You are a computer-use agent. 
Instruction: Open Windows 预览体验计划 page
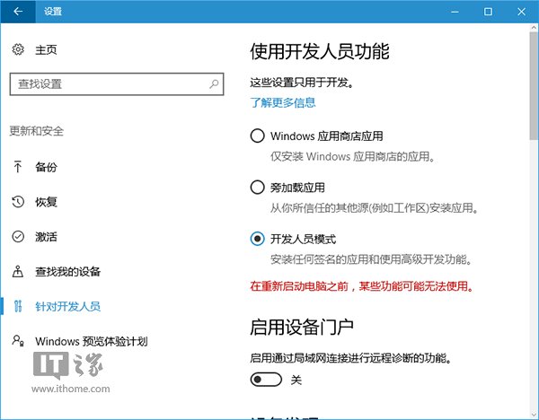(92, 341)
